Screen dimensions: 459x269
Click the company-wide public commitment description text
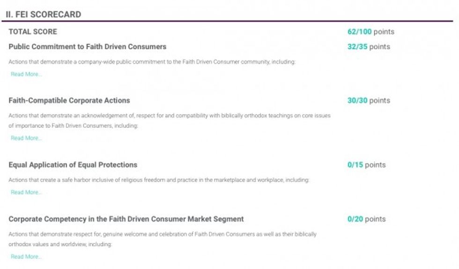(x=152, y=62)
